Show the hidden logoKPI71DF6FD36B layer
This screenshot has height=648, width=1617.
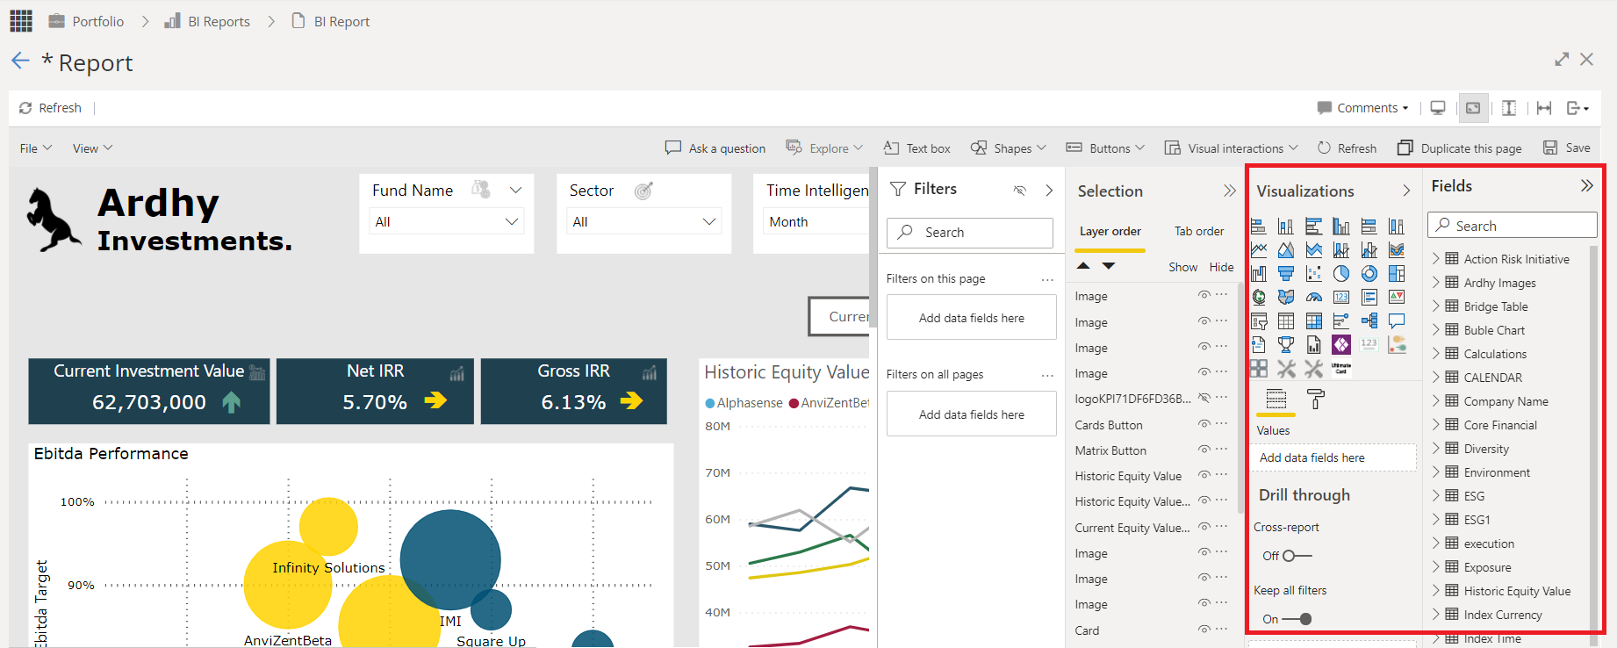[x=1204, y=398]
